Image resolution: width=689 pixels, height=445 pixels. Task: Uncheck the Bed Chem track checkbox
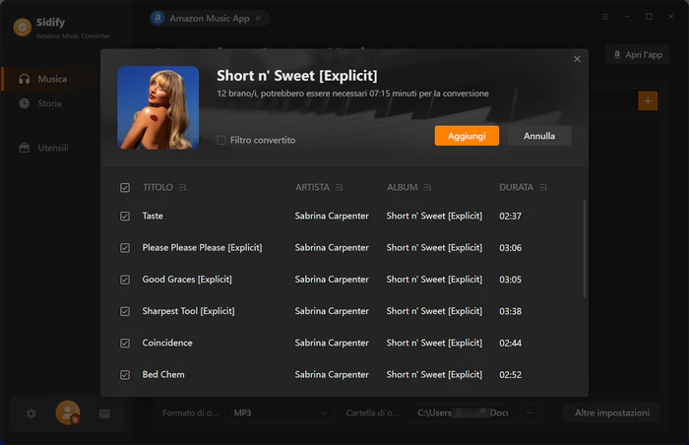[125, 375]
